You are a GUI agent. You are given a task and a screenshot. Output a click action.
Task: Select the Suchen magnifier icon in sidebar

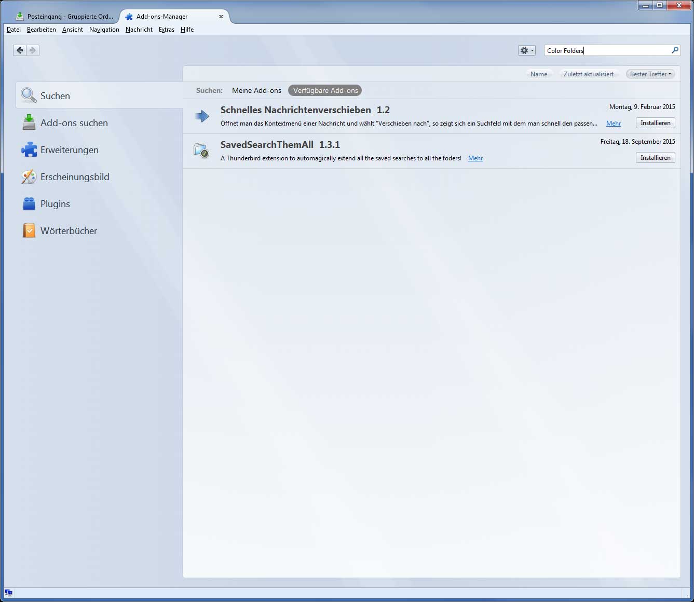coord(29,95)
